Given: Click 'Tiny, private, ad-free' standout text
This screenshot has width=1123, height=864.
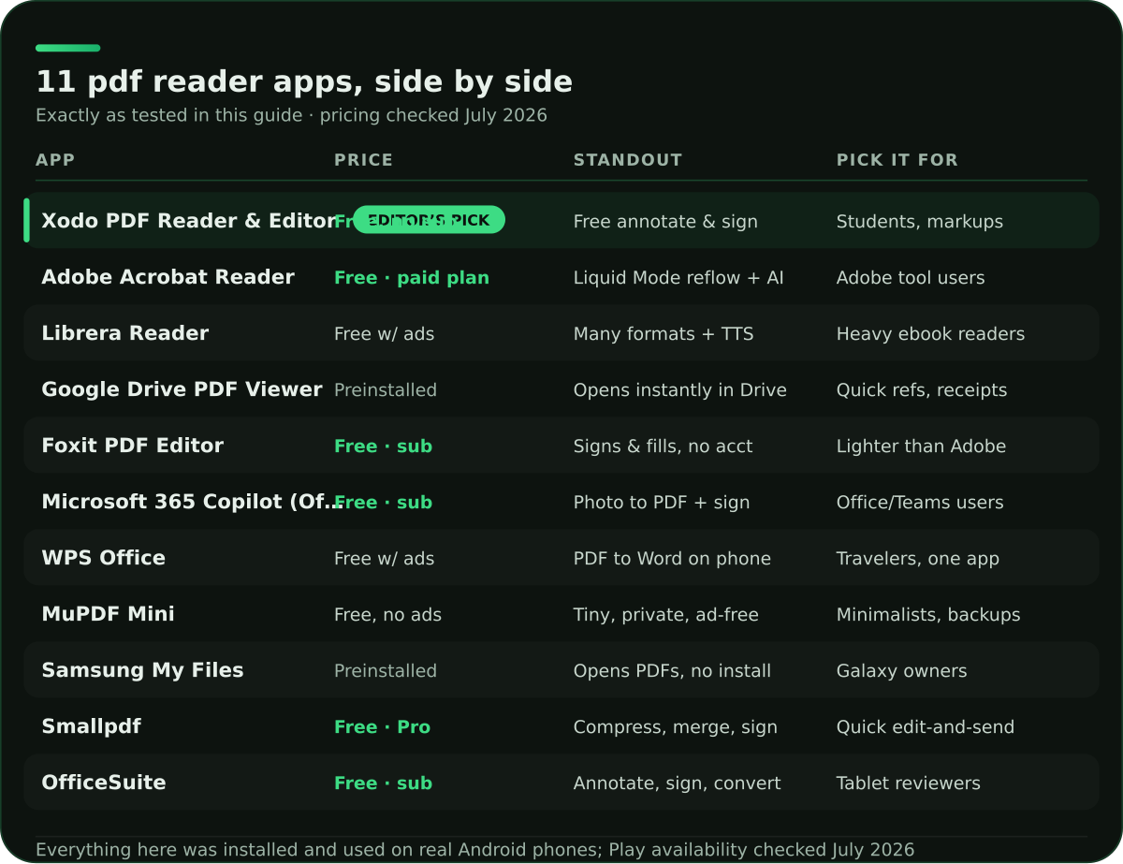Looking at the screenshot, I should coord(666,615).
